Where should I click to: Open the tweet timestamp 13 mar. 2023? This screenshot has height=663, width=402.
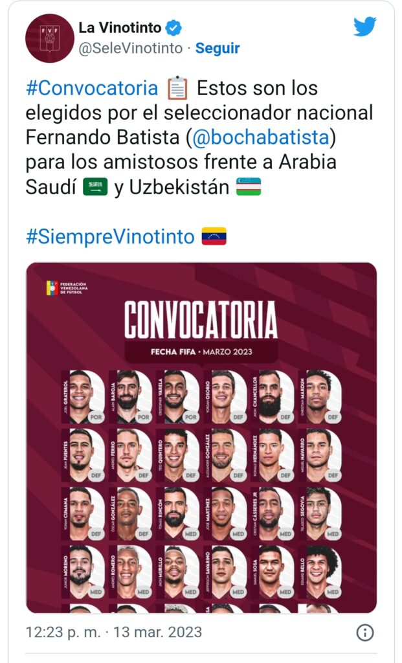[113, 632]
